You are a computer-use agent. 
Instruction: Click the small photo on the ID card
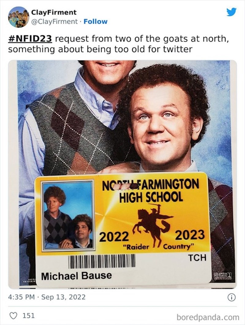pyautogui.click(x=67, y=216)
